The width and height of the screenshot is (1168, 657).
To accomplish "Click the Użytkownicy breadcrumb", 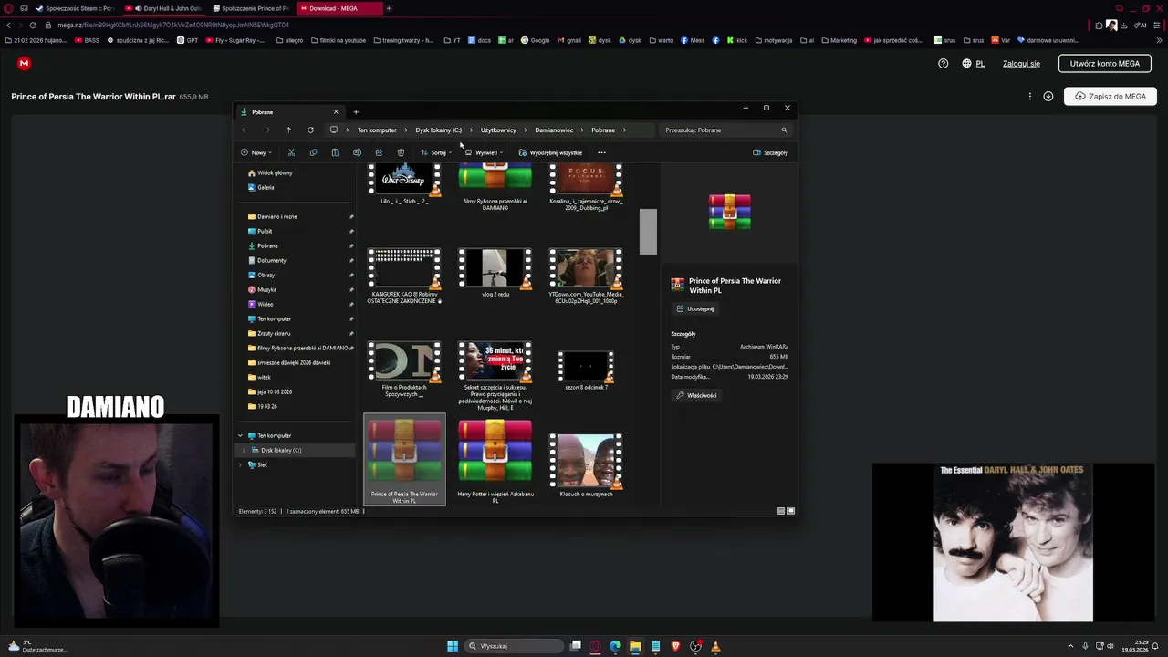I will click(498, 130).
